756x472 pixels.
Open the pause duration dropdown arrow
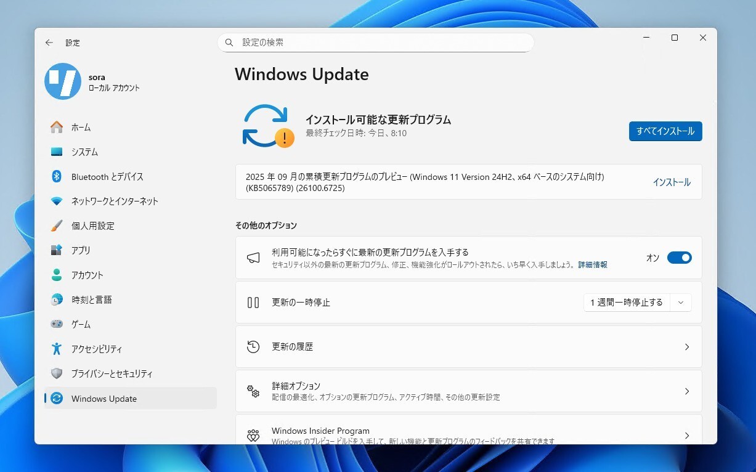pyautogui.click(x=681, y=303)
